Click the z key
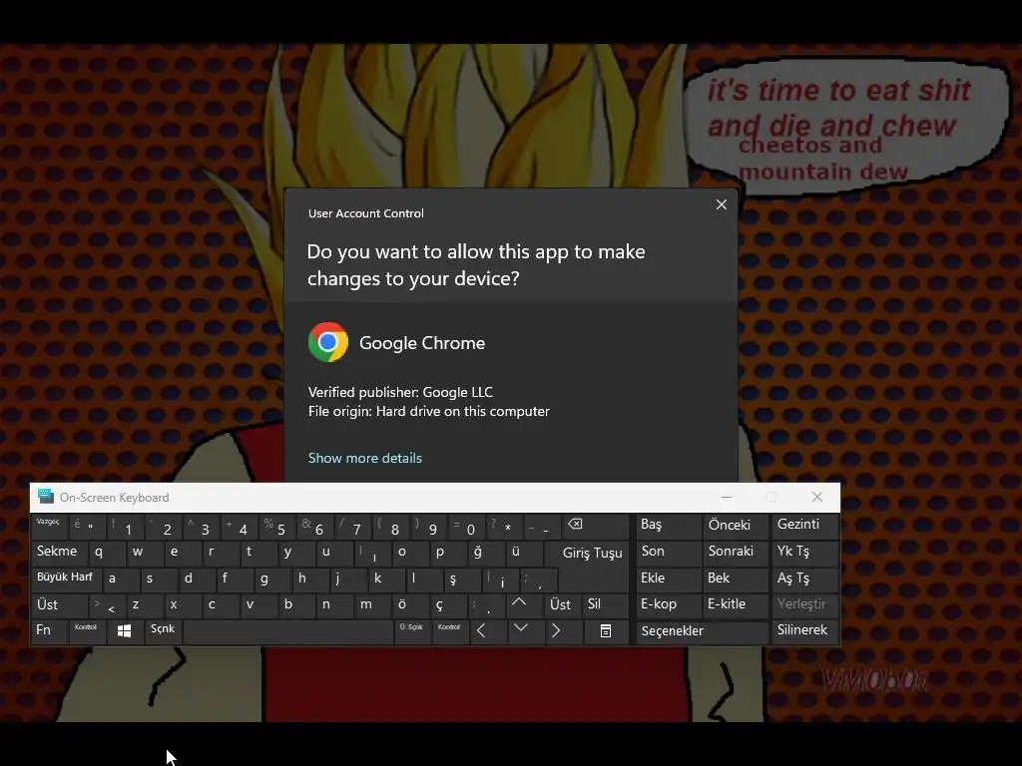1022x766 pixels. click(145, 604)
